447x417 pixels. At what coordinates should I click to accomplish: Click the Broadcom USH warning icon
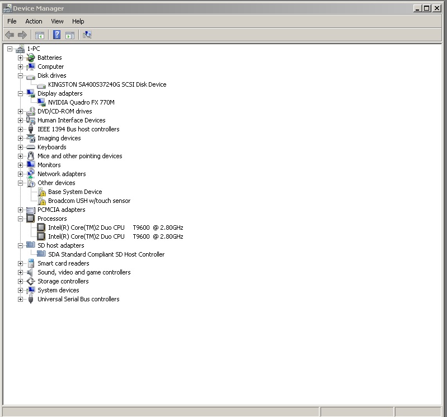[x=41, y=201]
